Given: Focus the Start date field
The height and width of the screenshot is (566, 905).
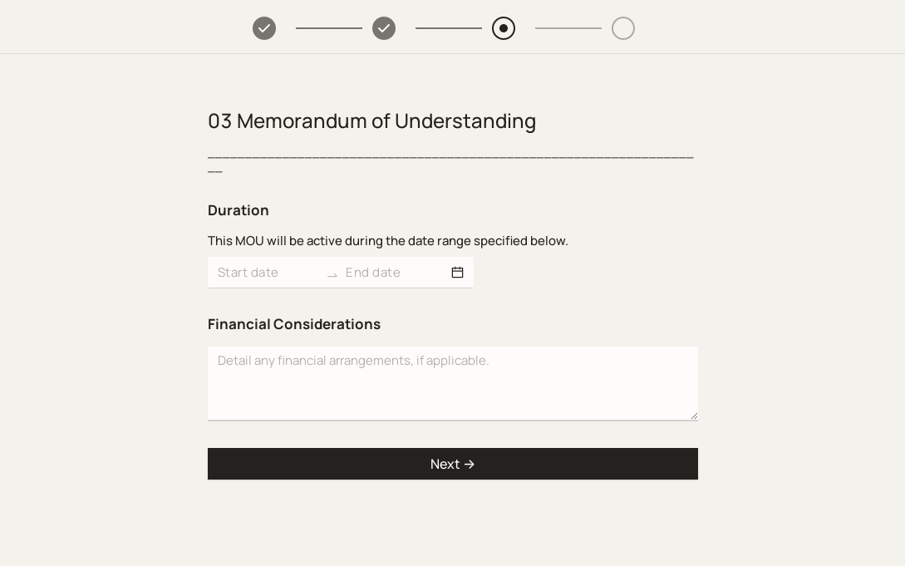Looking at the screenshot, I should tap(268, 273).
